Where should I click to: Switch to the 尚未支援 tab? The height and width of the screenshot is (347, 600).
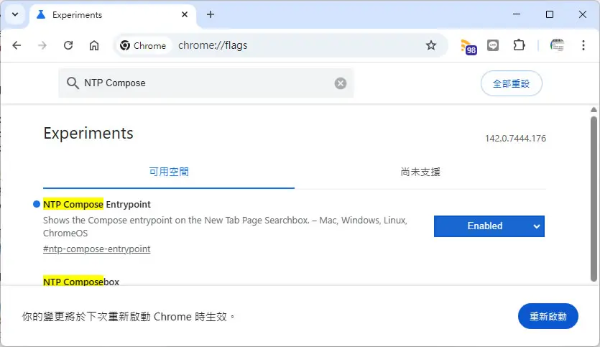point(420,172)
